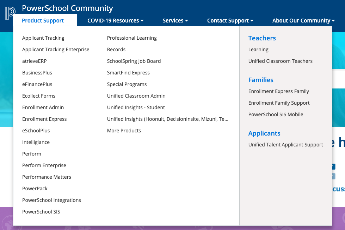The height and width of the screenshot is (230, 345).
Task: Select Unified Insights (Hoonuit, DecisionInsite...) entry
Action: pos(168,119)
